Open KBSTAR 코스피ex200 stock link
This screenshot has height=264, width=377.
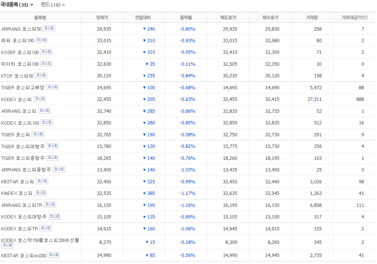coord(23,256)
